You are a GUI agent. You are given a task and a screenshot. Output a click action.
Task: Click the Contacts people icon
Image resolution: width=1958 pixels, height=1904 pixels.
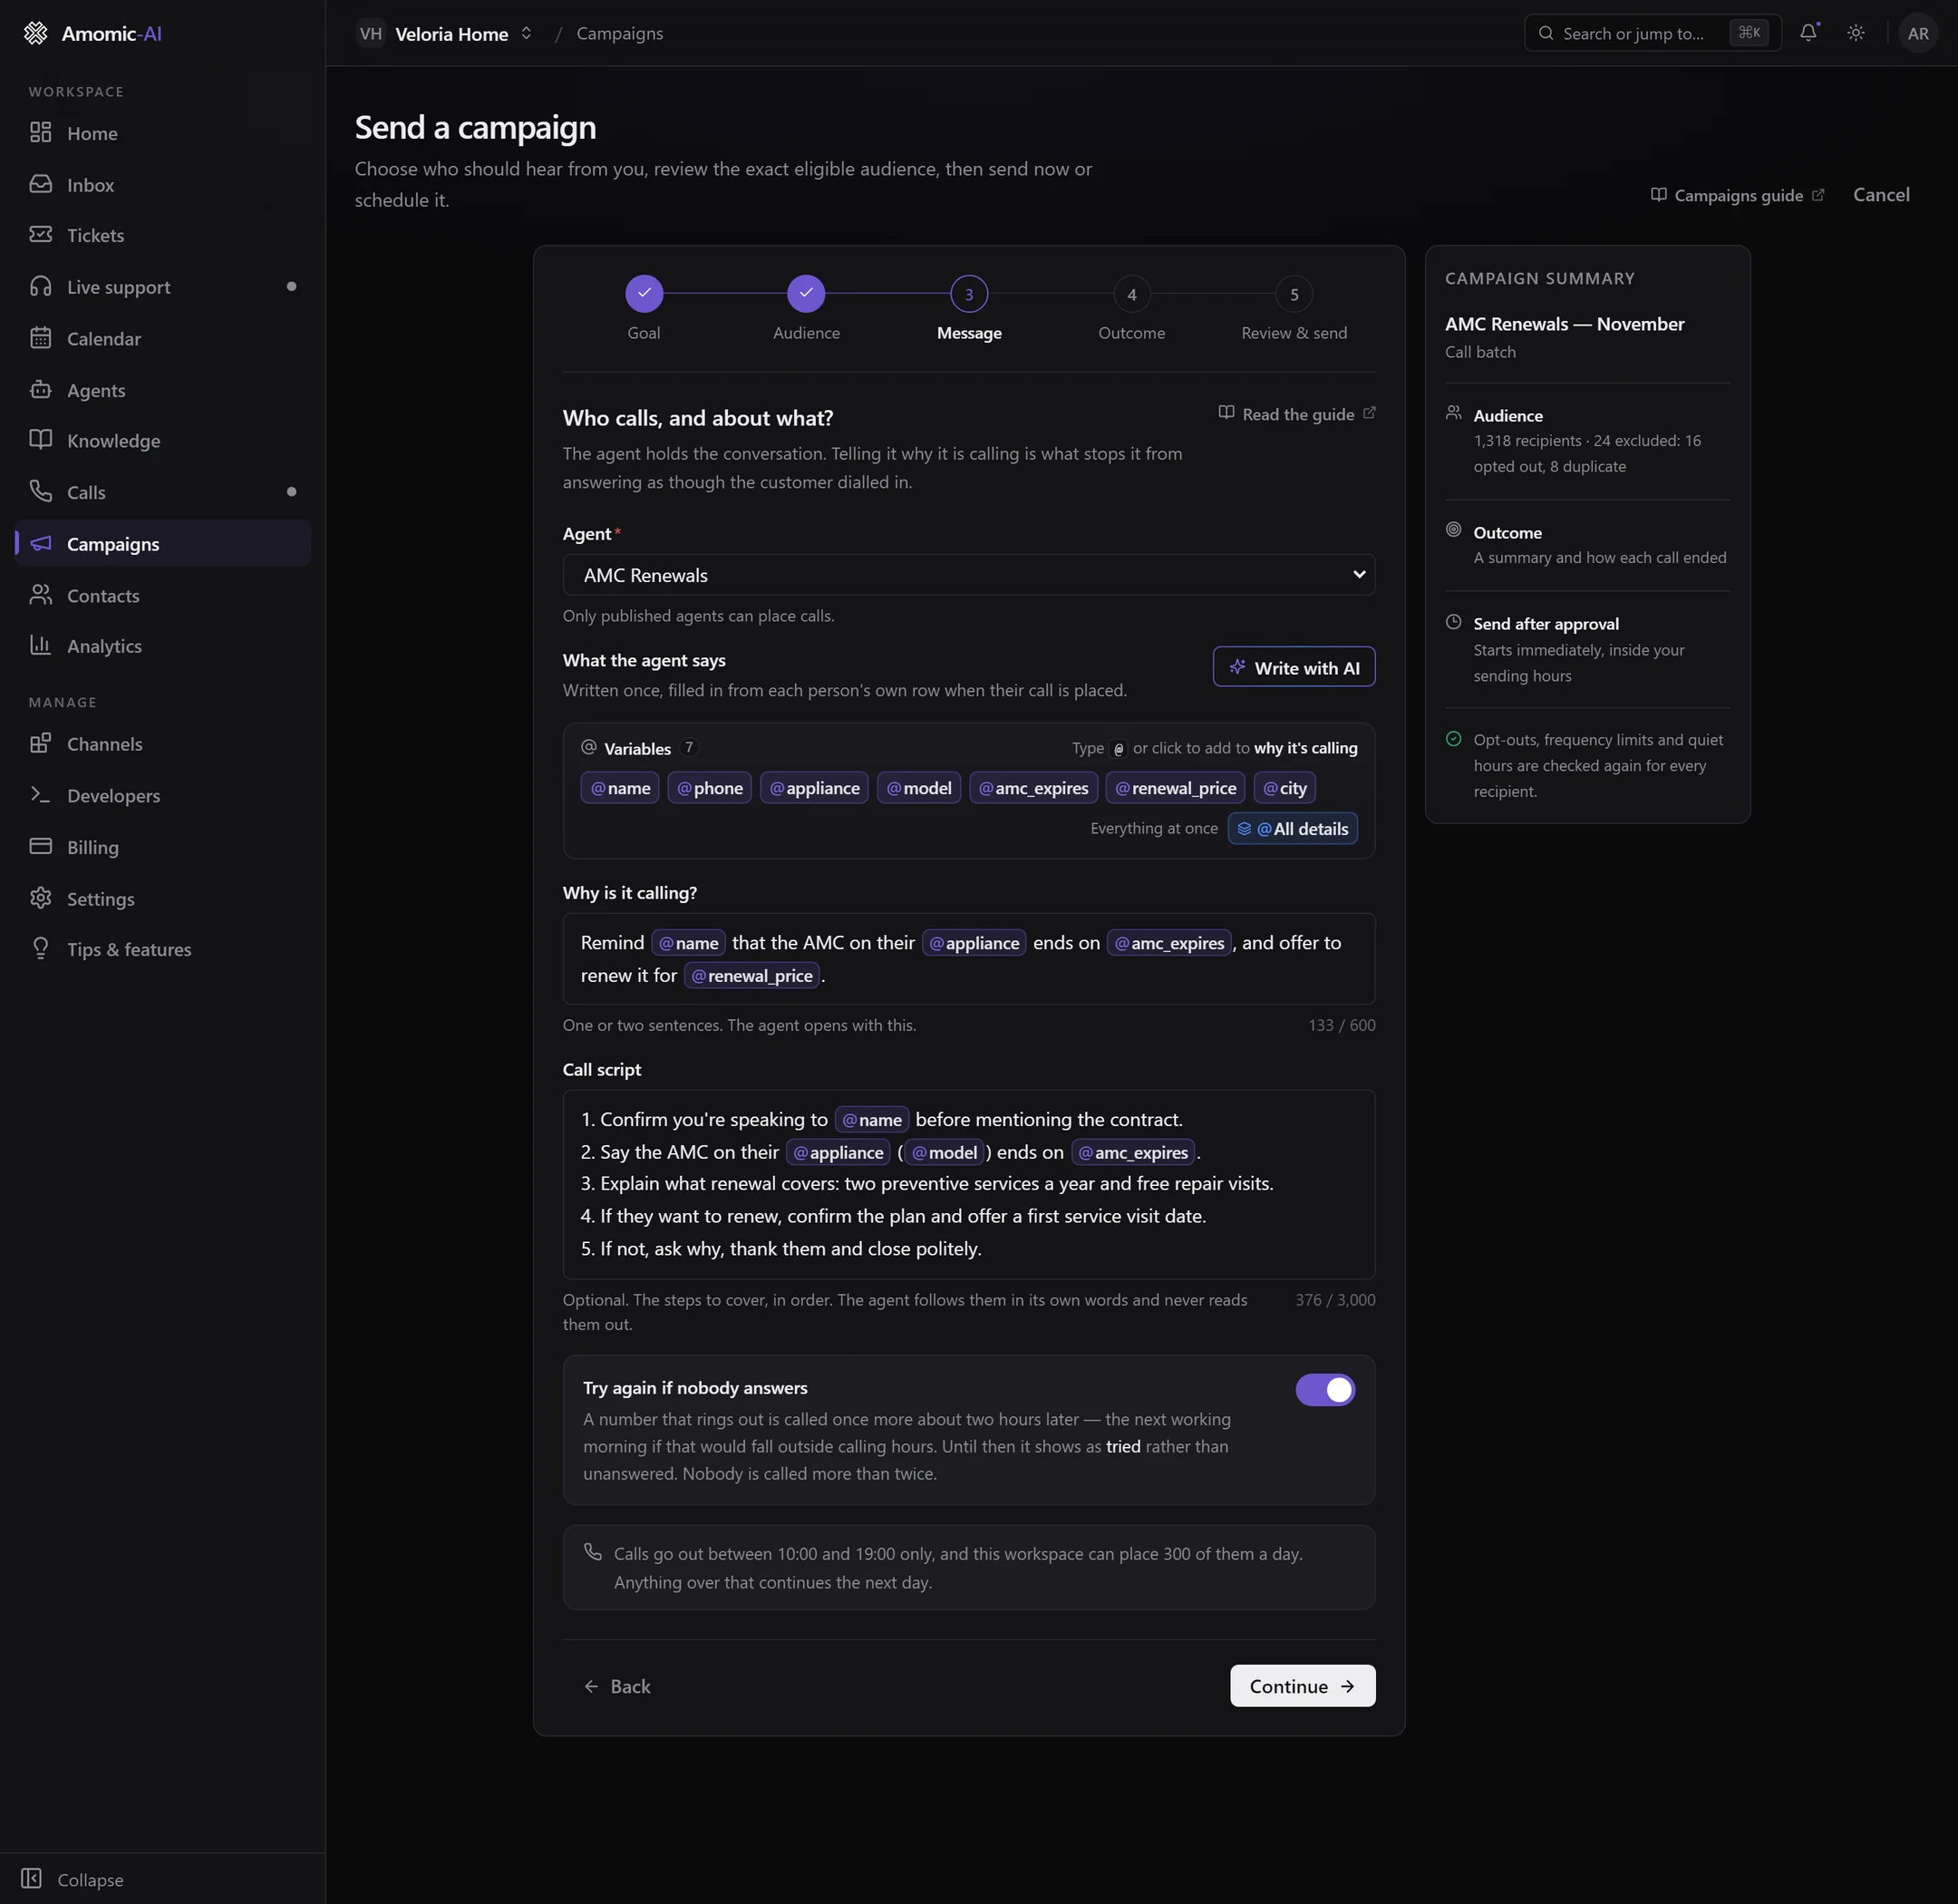(x=40, y=595)
